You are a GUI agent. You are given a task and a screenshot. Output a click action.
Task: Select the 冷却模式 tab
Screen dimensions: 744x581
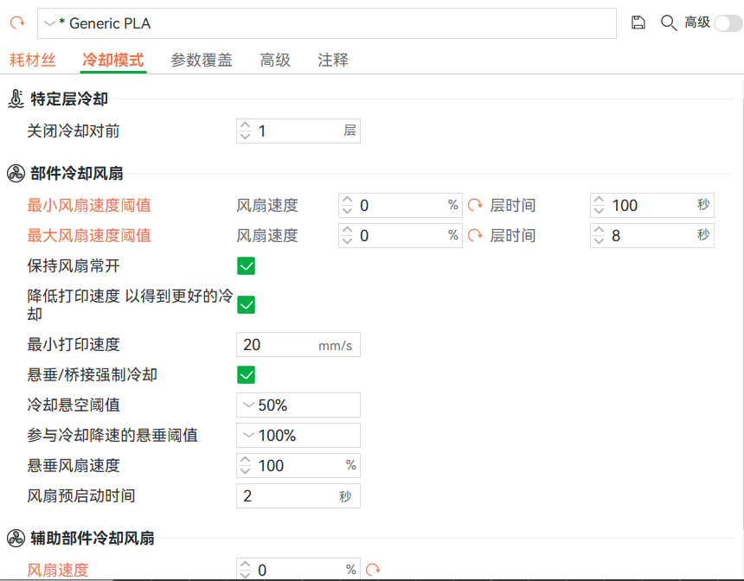(x=113, y=61)
